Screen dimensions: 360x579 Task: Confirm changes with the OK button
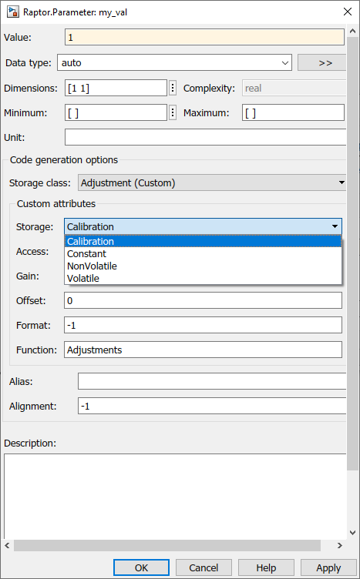point(142,567)
